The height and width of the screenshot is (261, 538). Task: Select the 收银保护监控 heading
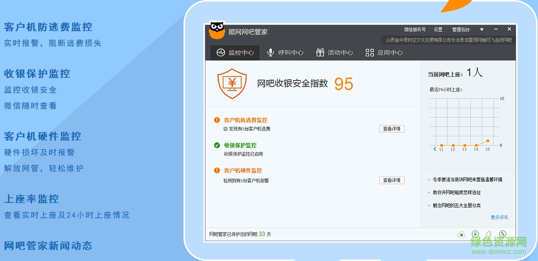pyautogui.click(x=240, y=145)
